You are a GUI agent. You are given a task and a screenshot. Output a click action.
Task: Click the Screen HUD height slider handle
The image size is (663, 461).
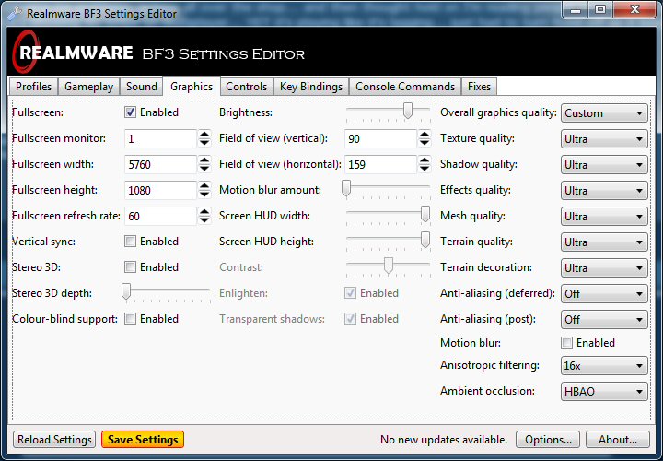(425, 240)
